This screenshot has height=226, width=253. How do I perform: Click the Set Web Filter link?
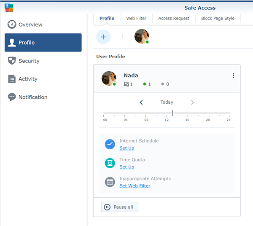click(x=135, y=186)
